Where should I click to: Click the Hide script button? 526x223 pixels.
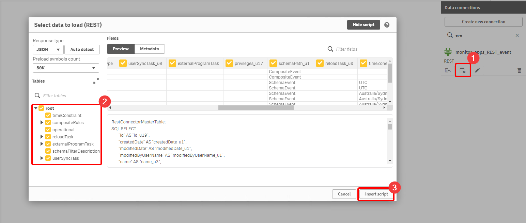pyautogui.click(x=363, y=24)
